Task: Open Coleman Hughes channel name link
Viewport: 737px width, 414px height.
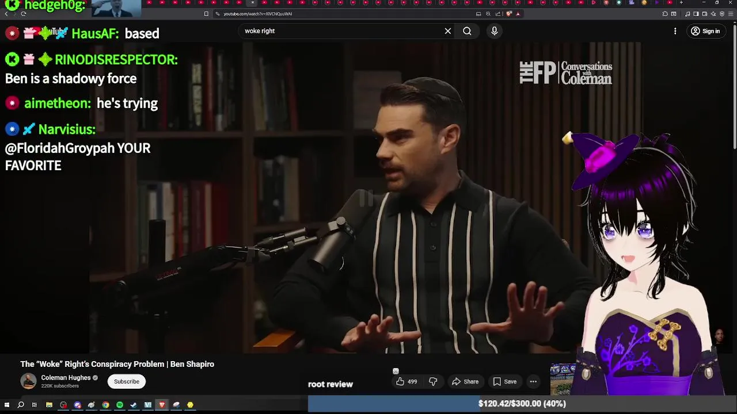Action: click(x=66, y=378)
